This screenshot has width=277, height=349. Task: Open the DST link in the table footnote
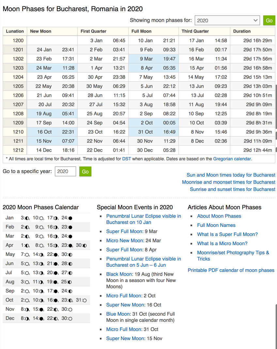click(x=127, y=159)
